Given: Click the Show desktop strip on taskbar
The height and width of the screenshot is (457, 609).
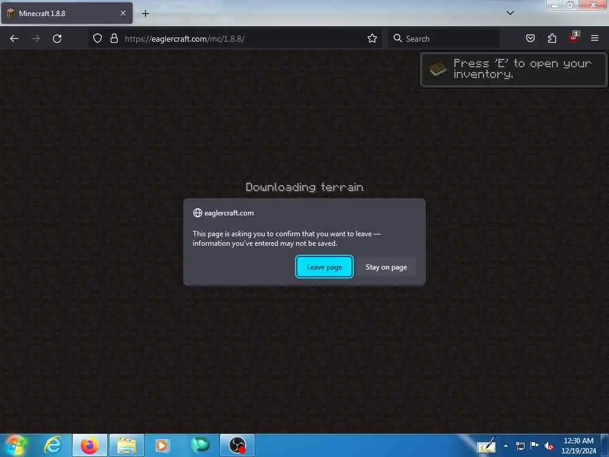Looking at the screenshot, I should [x=605, y=445].
